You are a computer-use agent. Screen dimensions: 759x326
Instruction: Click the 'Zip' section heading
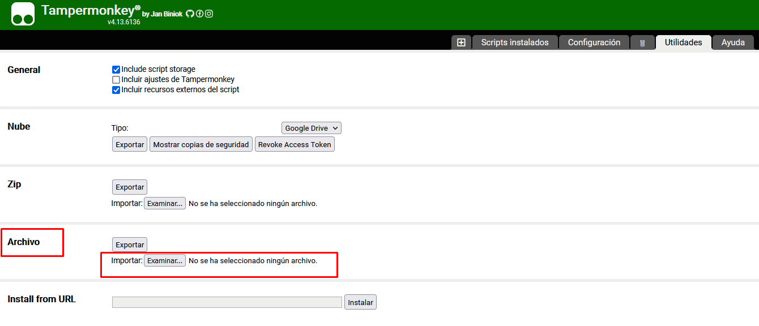tap(14, 185)
